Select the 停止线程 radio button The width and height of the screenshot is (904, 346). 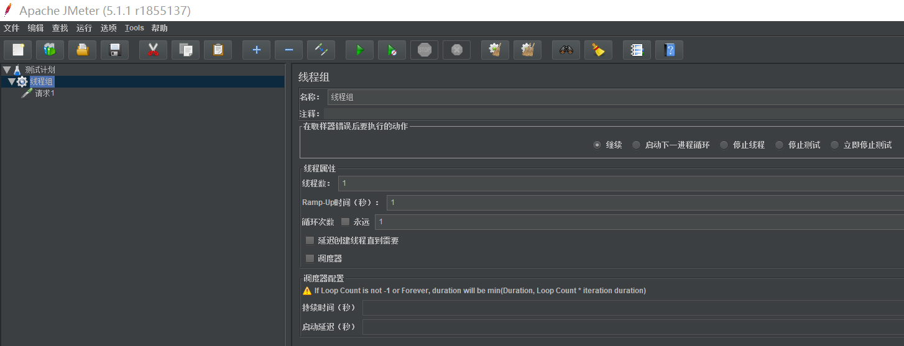(x=724, y=145)
